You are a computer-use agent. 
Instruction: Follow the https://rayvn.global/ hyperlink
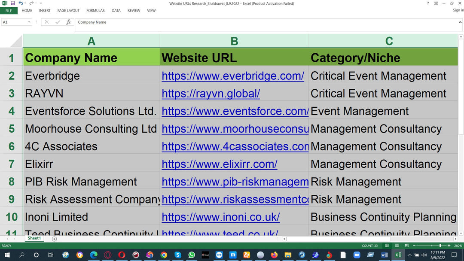[211, 94]
